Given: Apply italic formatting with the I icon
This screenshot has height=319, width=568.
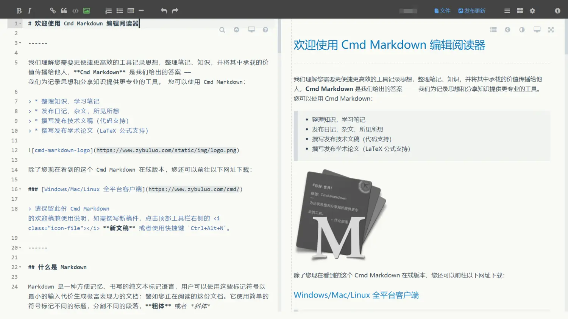Looking at the screenshot, I should click(x=30, y=11).
